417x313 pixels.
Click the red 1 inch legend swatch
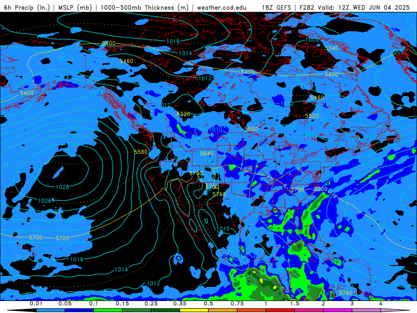pyautogui.click(x=280, y=310)
